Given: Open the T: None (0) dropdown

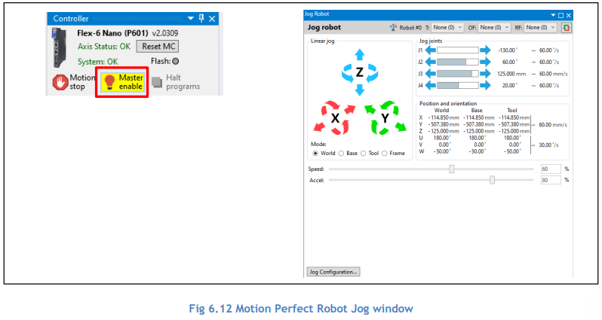Looking at the screenshot, I should (447, 28).
